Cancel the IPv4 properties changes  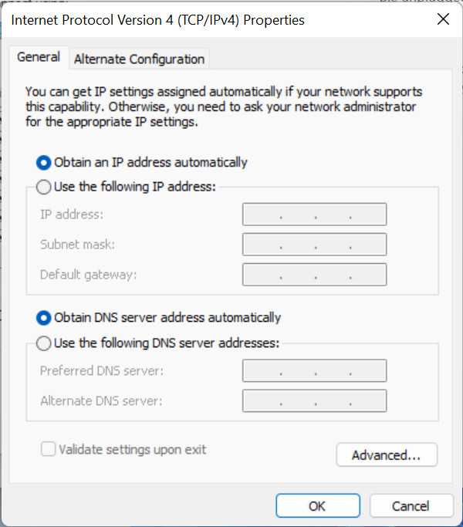tap(411, 506)
